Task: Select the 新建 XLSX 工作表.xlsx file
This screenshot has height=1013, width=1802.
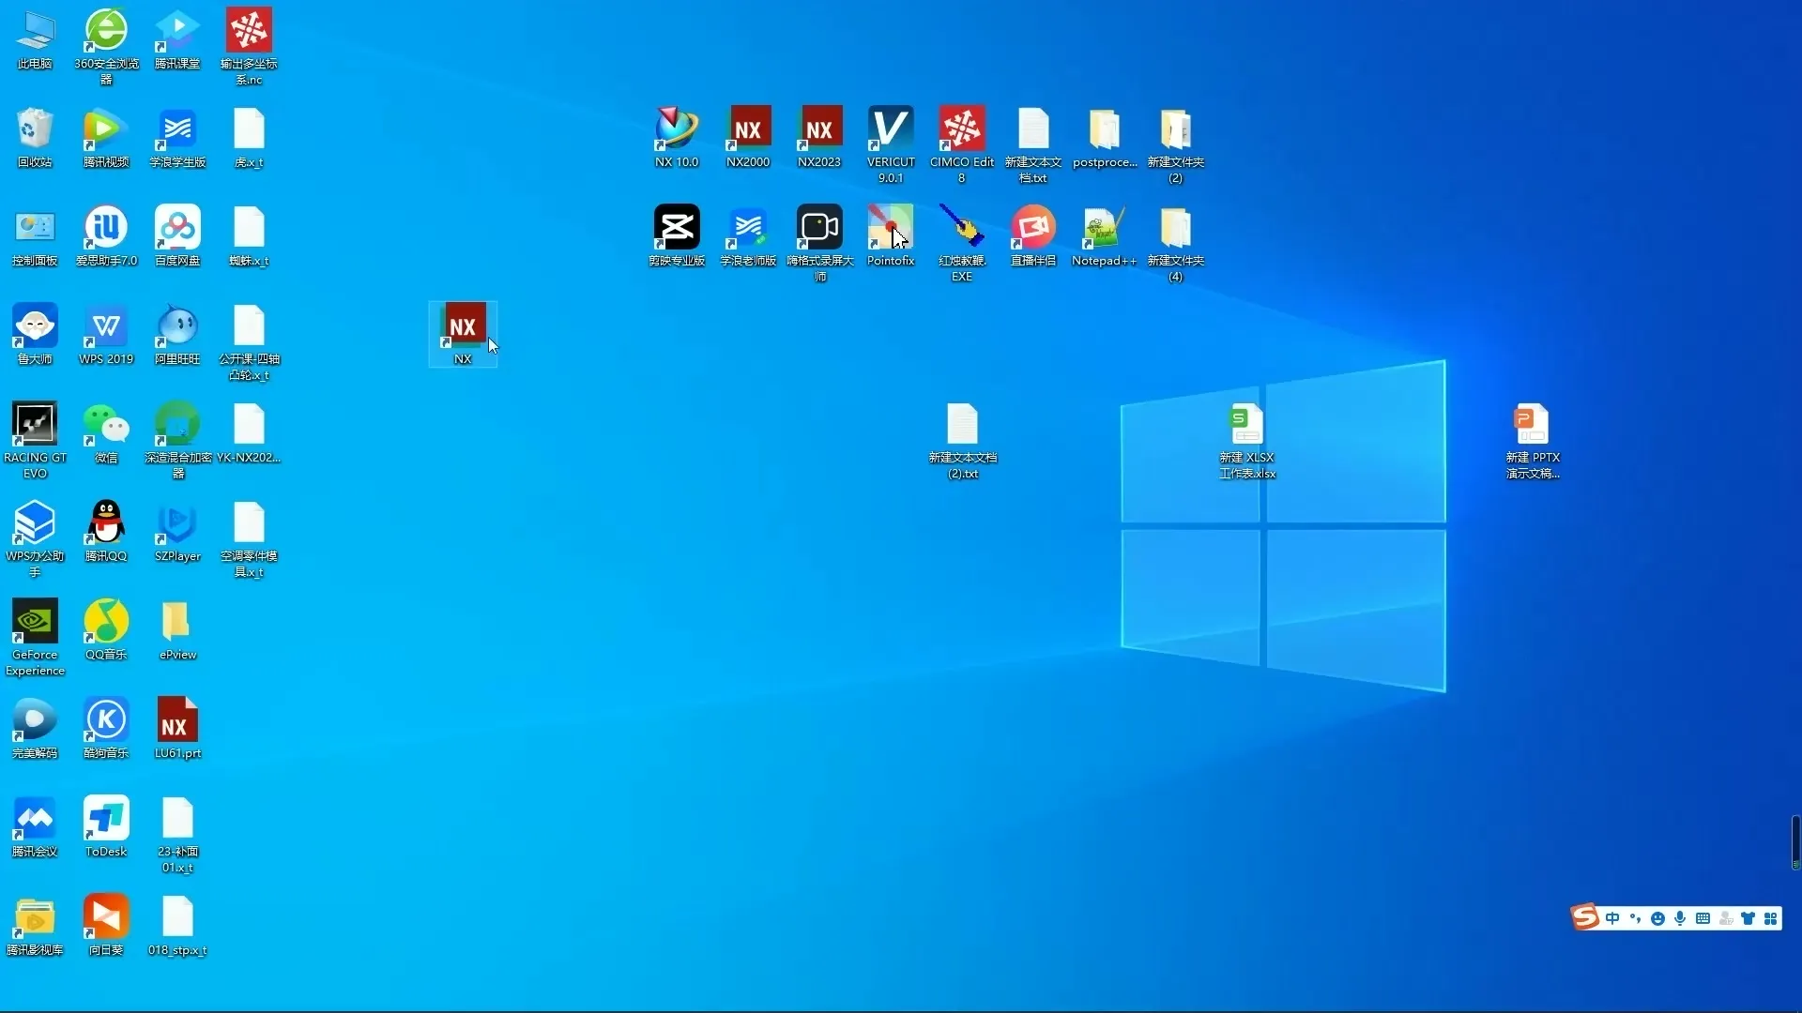Action: [x=1246, y=425]
